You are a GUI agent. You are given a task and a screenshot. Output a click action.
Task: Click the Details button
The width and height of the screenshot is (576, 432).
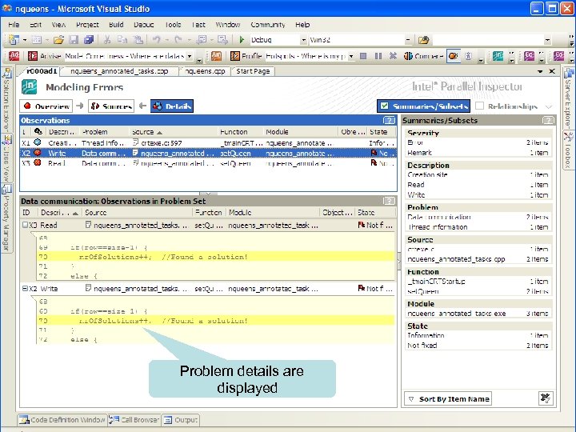click(x=172, y=106)
